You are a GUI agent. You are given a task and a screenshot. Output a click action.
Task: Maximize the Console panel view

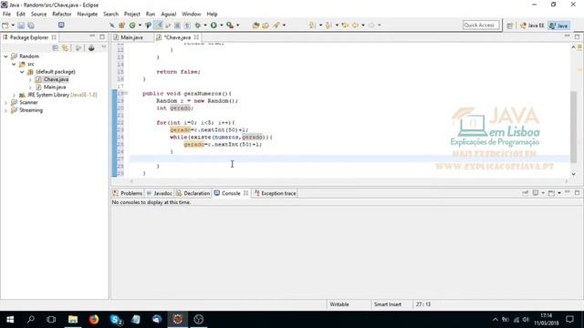pos(577,192)
